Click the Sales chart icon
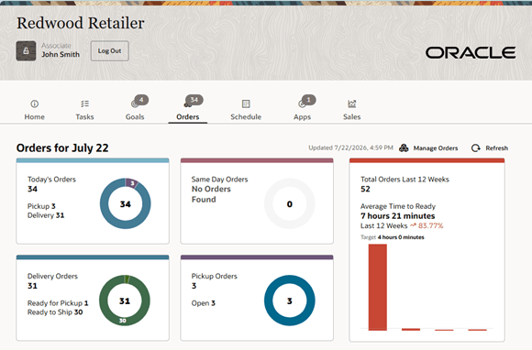 [352, 104]
